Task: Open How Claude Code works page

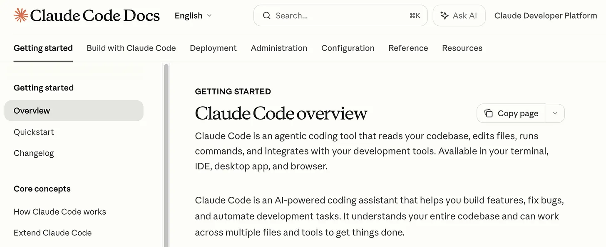Action: pyautogui.click(x=60, y=212)
